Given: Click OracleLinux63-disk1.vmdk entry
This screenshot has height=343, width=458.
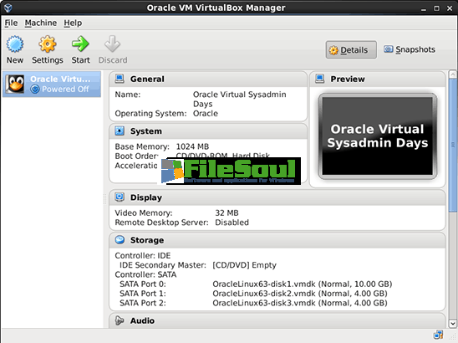Looking at the screenshot, I should click(x=302, y=284).
